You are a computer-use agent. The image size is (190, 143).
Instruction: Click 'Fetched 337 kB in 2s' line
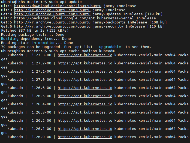(35, 31)
